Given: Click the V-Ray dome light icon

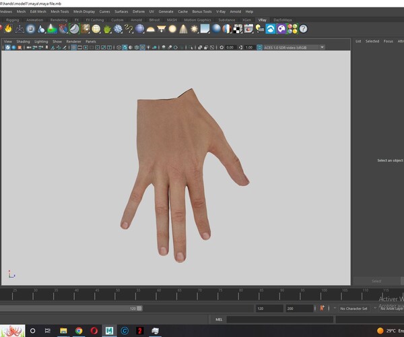Looking at the screenshot, I should 150,29.
